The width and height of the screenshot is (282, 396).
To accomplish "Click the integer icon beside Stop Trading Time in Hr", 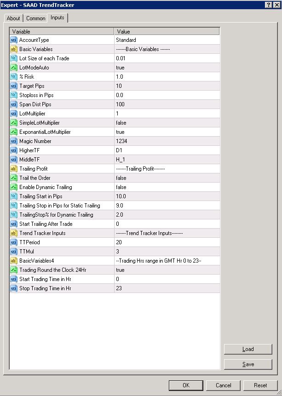I will point(14,288).
